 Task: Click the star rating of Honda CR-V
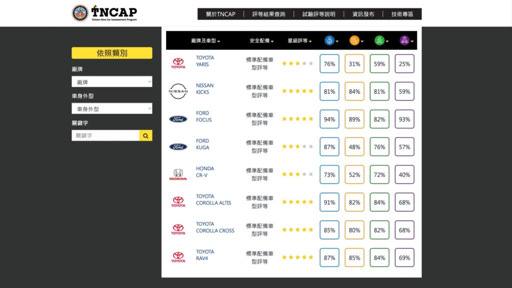click(297, 174)
